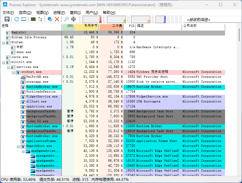The height and width of the screenshot is (183, 242).
Task: Click the ApplicationFrame process icon
Action: [23, 142]
